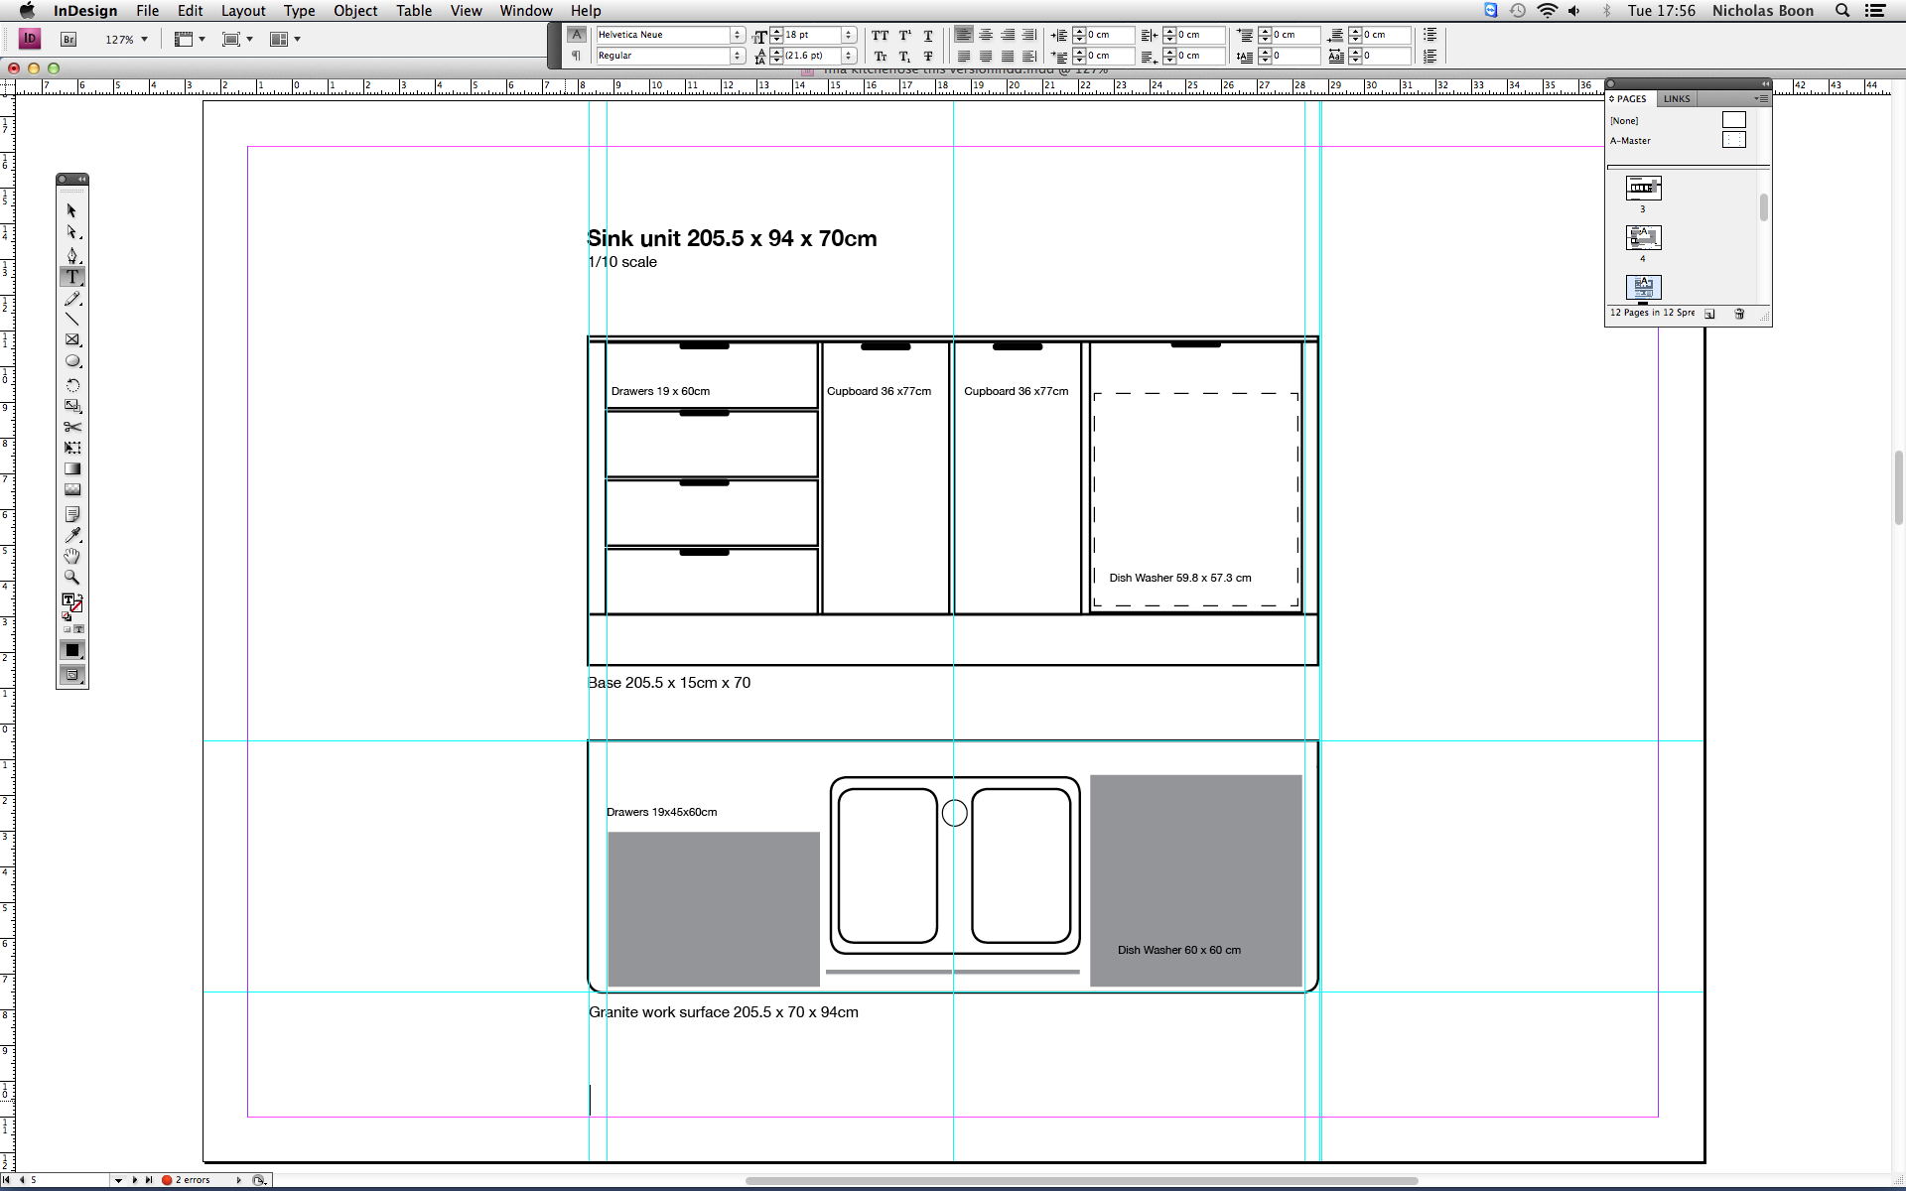Click Apply Color black swatch
This screenshot has width=1906, height=1191.
[71, 650]
